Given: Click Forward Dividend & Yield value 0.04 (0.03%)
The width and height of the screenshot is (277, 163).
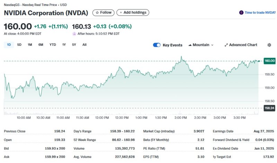Looking at the screenshot, I should coord(265,140).
